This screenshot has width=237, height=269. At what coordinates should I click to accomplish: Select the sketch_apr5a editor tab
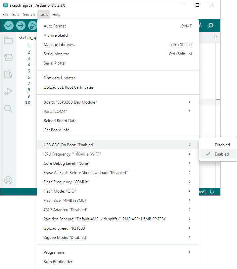27,37
